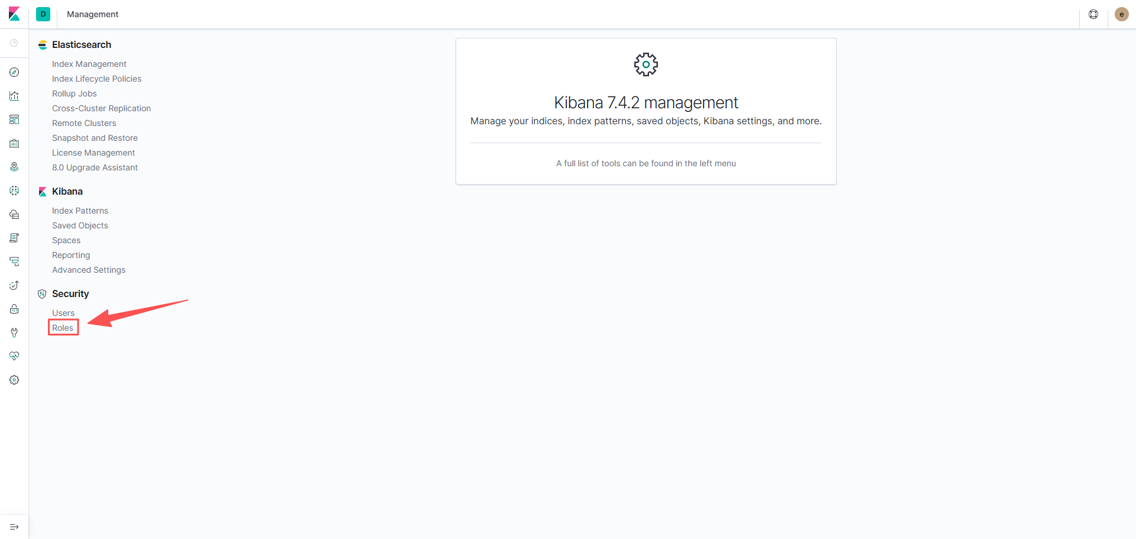Screen dimensions: 1136x539
Task: Expand the side navigation at the bottom
Action: point(14,527)
